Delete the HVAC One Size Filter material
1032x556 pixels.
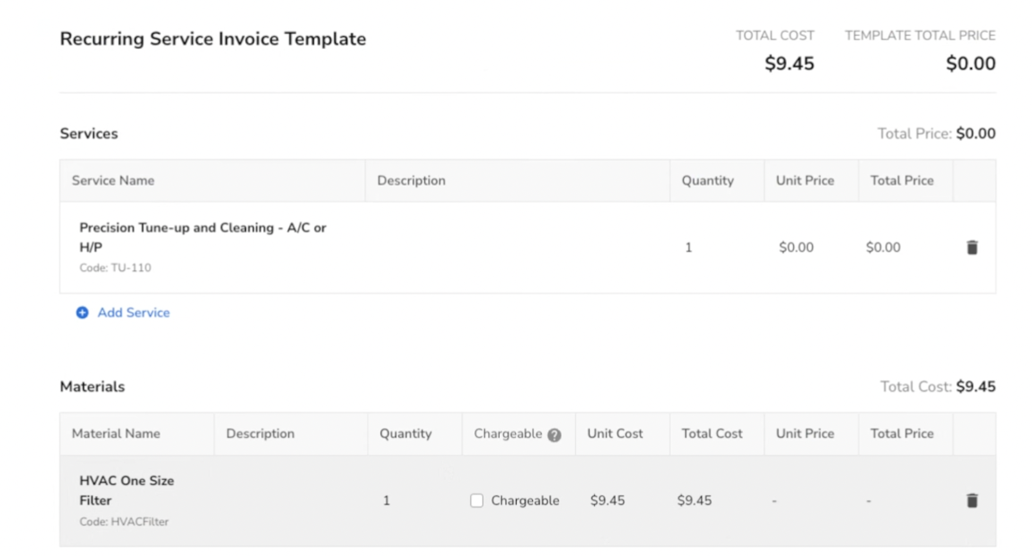coord(972,501)
